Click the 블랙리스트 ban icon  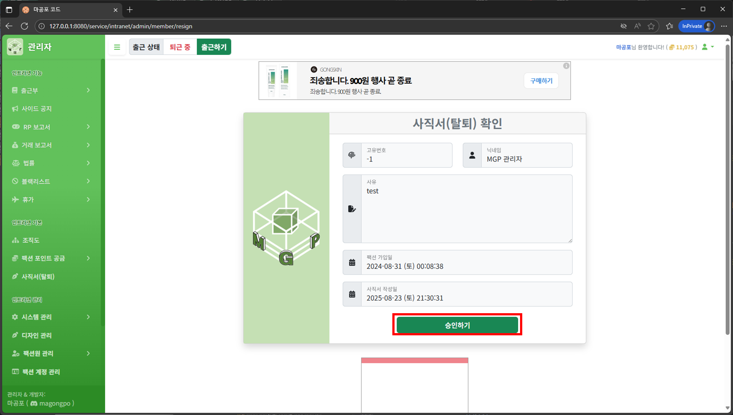(x=15, y=181)
